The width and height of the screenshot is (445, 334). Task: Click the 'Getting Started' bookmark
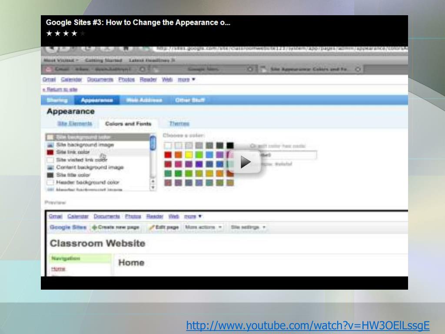[103, 60]
